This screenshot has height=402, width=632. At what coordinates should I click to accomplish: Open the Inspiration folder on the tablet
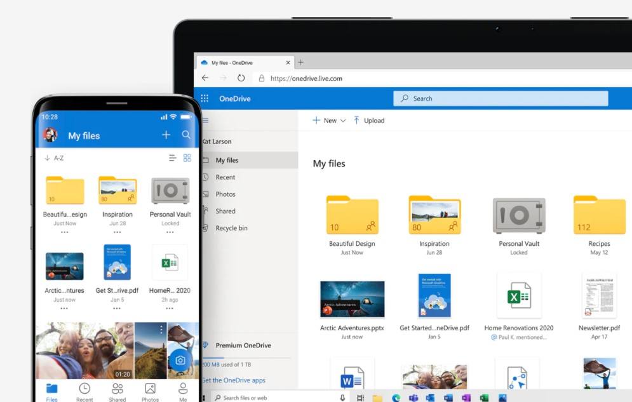[x=434, y=215]
